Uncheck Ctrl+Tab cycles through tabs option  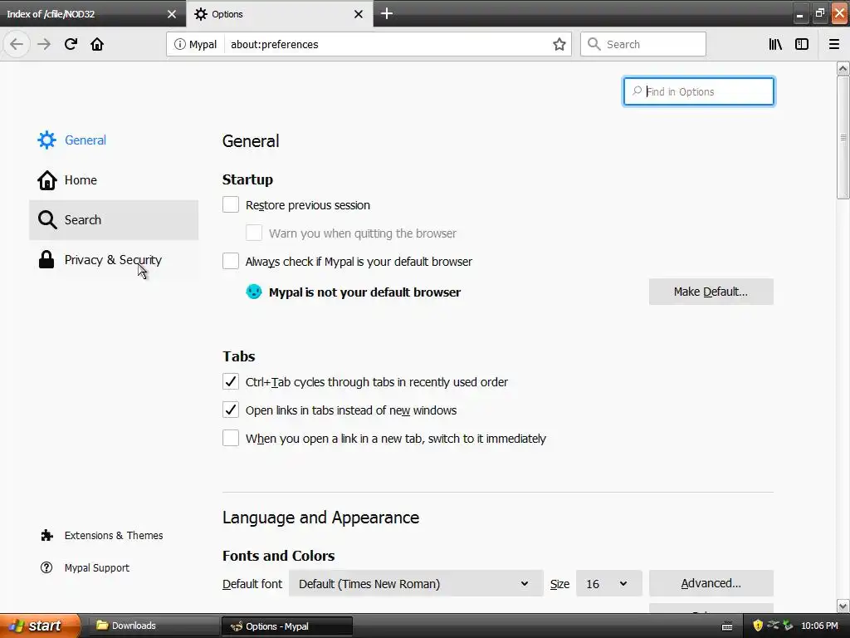[231, 381]
